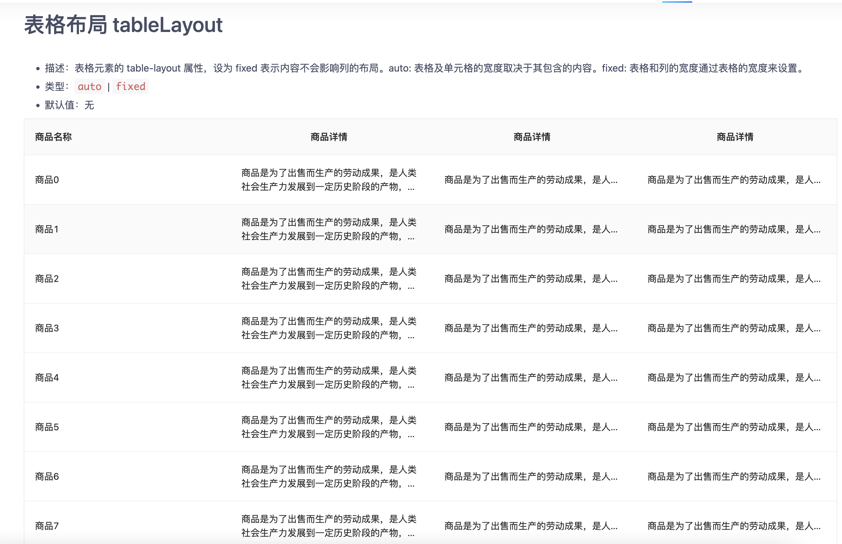Viewport: 842px width, 544px height.
Task: Click 商品0's truncated detail text cell
Action: (x=328, y=180)
